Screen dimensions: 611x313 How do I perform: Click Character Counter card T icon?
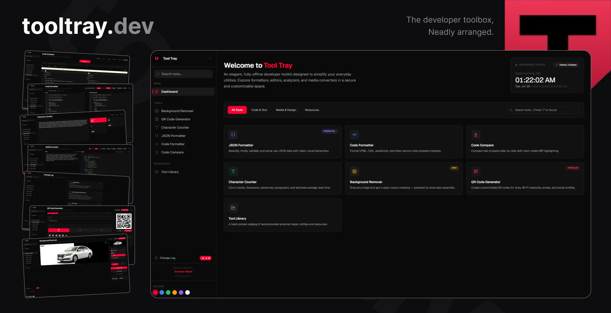click(233, 171)
